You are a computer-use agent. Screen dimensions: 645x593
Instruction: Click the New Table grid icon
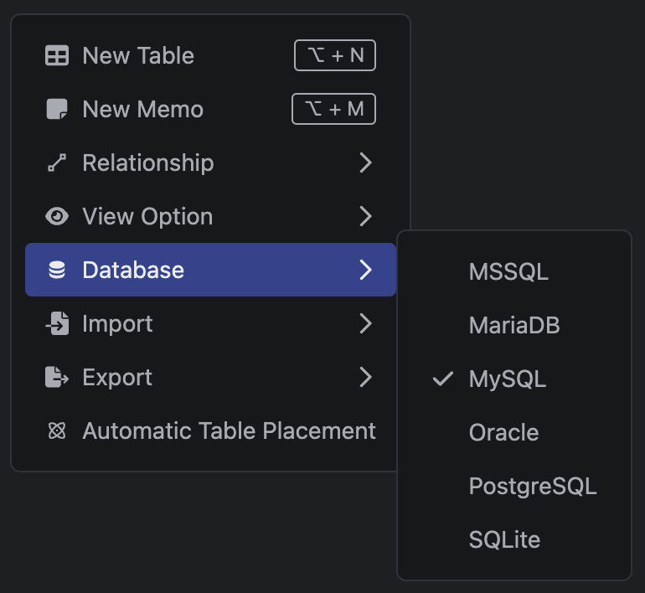(x=57, y=56)
